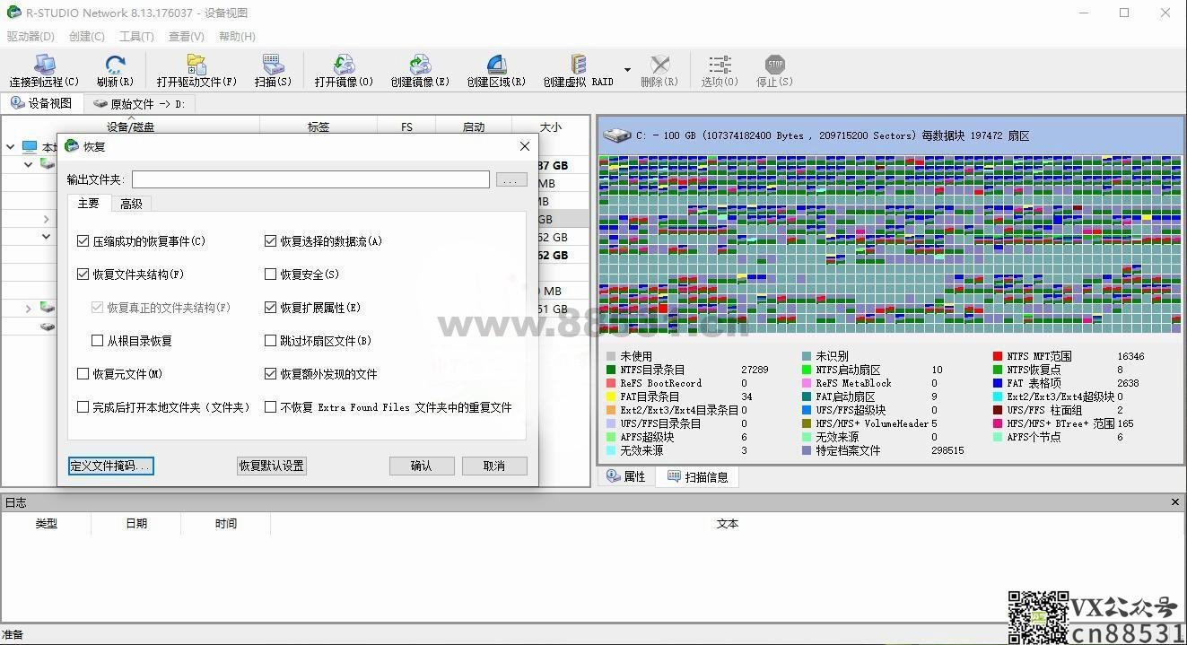Click the 定义文件掩码 button
The image size is (1187, 645).
111,466
